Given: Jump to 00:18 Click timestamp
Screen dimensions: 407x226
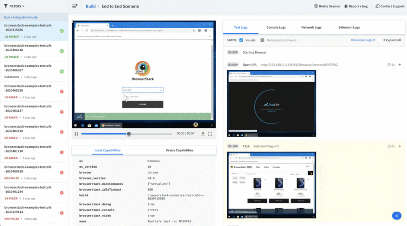Looking at the screenshot, I should click(233, 146).
